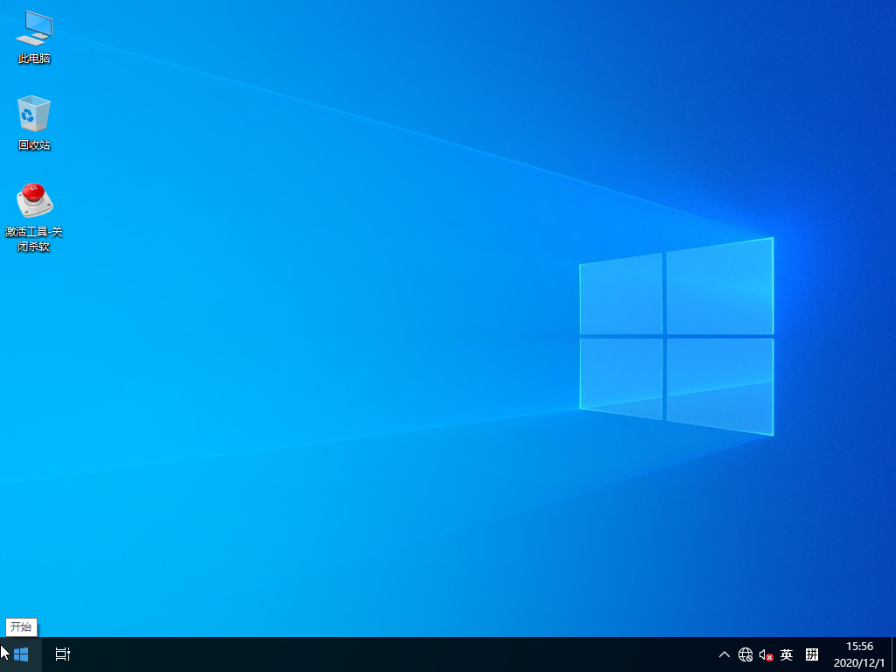Click the 15:56 time in the taskbar

coord(858,647)
